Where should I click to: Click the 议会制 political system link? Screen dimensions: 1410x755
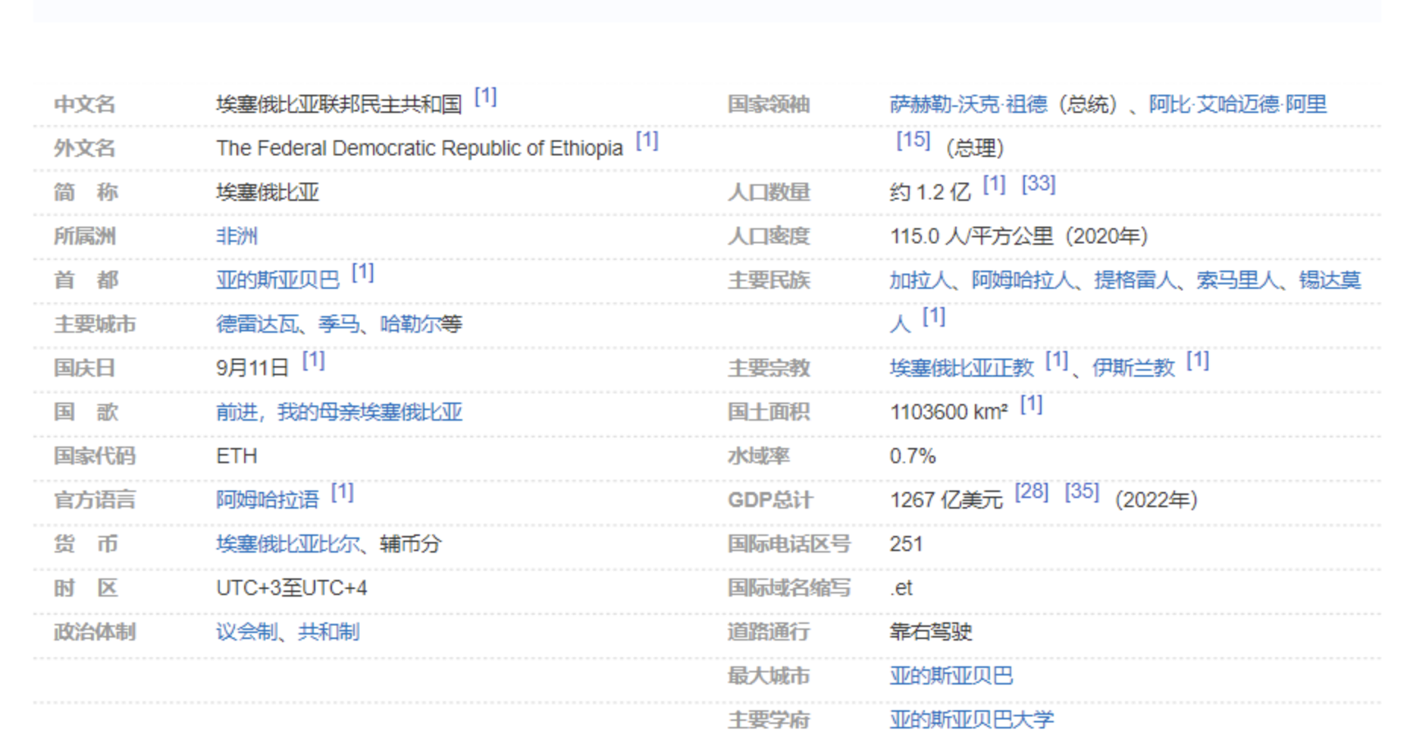point(246,632)
